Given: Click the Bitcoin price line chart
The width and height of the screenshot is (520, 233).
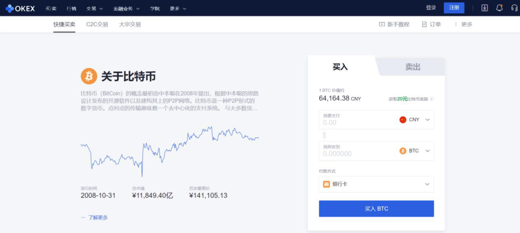Looking at the screenshot, I should click(170, 151).
